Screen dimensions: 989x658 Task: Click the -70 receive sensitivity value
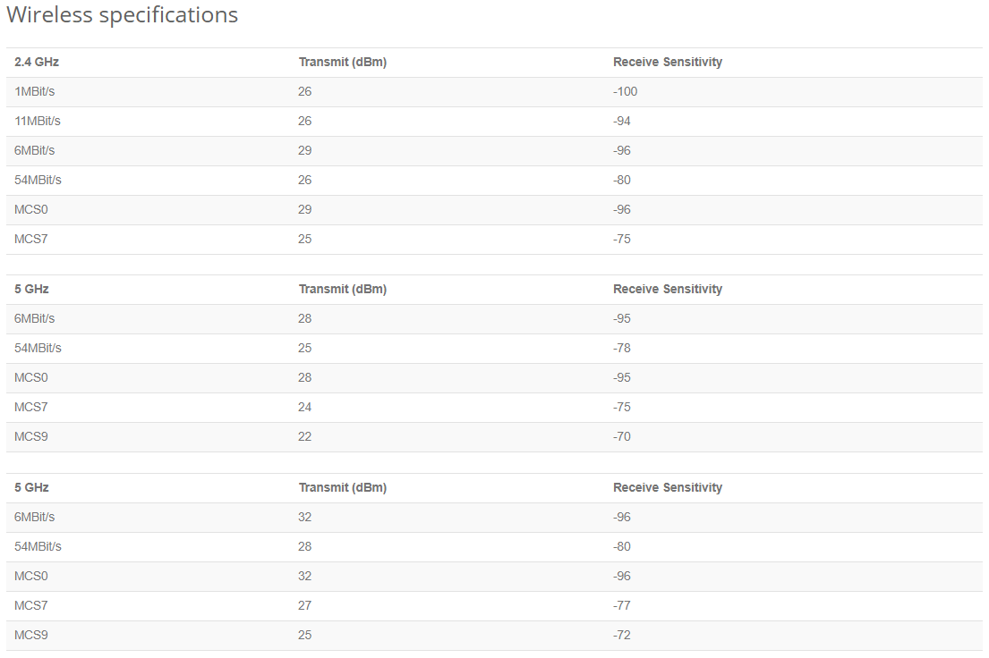[x=622, y=436]
